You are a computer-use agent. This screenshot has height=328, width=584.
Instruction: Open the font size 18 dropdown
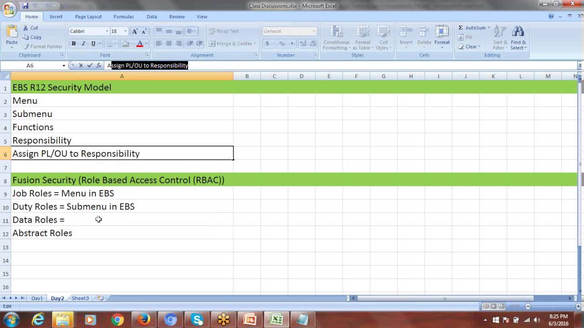click(x=125, y=31)
